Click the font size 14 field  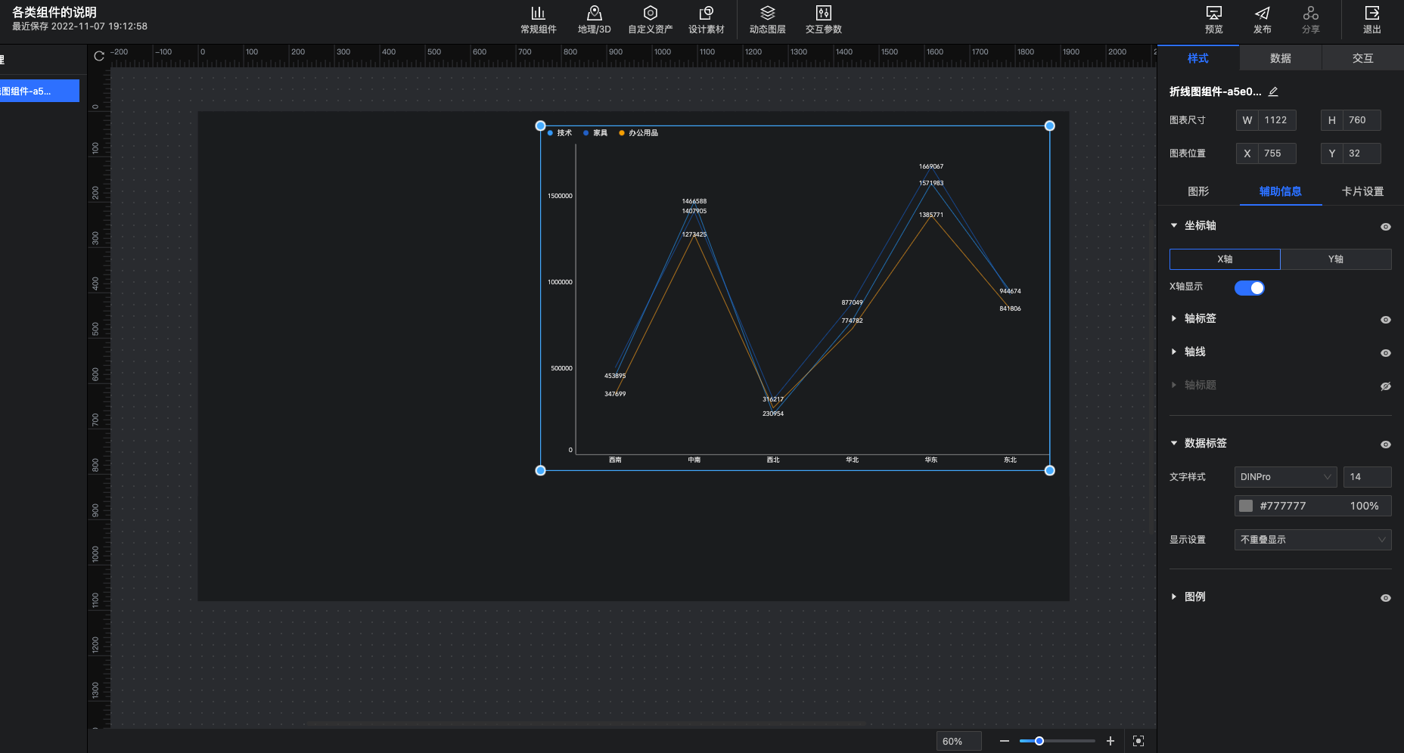click(x=1368, y=477)
